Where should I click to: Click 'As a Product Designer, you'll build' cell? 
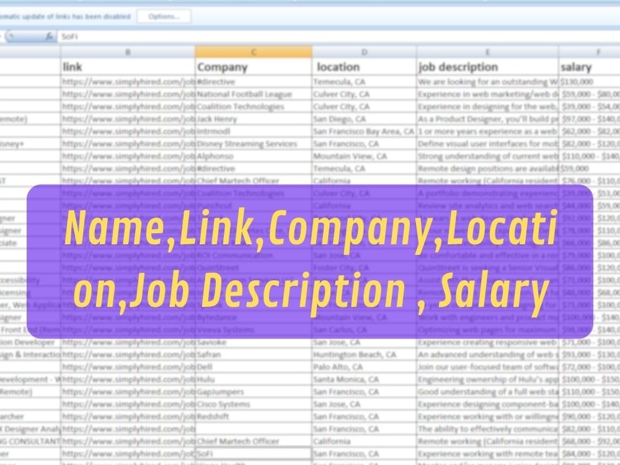click(x=487, y=119)
